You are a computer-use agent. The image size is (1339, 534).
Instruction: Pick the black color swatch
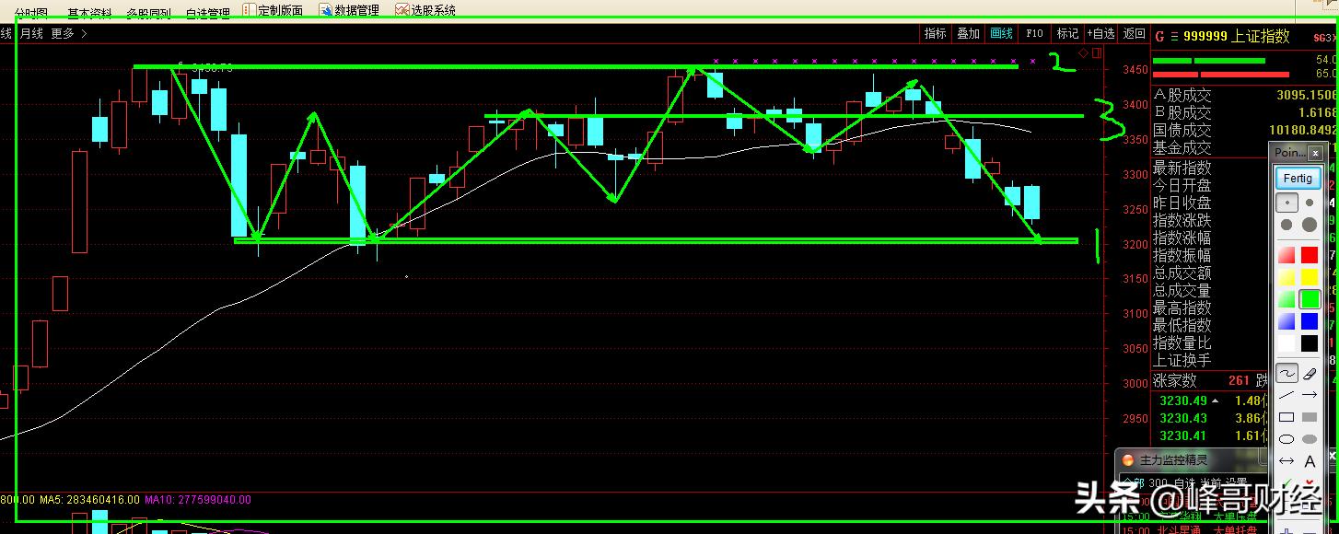pos(1310,343)
